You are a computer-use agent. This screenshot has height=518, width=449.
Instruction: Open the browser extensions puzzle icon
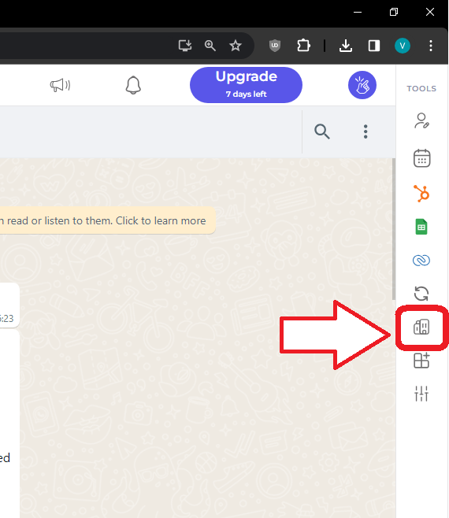pos(303,45)
